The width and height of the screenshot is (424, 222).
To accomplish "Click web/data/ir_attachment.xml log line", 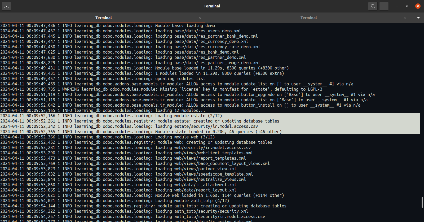I will [118, 185].
